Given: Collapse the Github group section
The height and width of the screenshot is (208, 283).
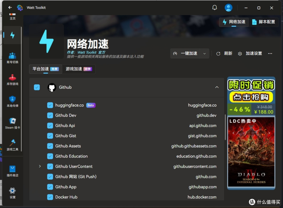Looking at the screenshot, I should [217, 87].
